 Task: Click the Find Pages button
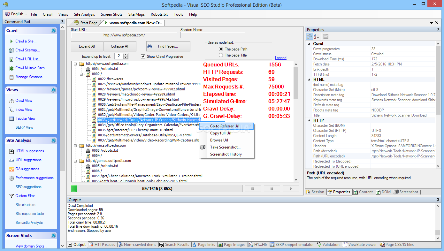[x=168, y=46]
